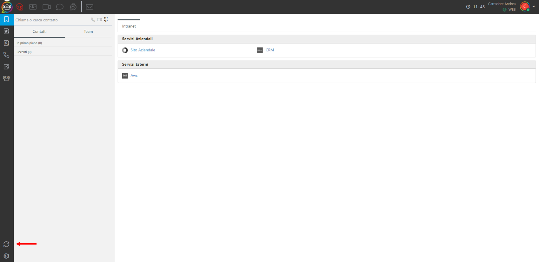The height and width of the screenshot is (262, 539).
Task: Open the Sito Aziendale link
Action: pyautogui.click(x=143, y=50)
